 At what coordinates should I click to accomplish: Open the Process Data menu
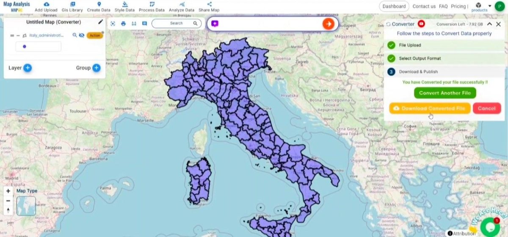coord(152,7)
